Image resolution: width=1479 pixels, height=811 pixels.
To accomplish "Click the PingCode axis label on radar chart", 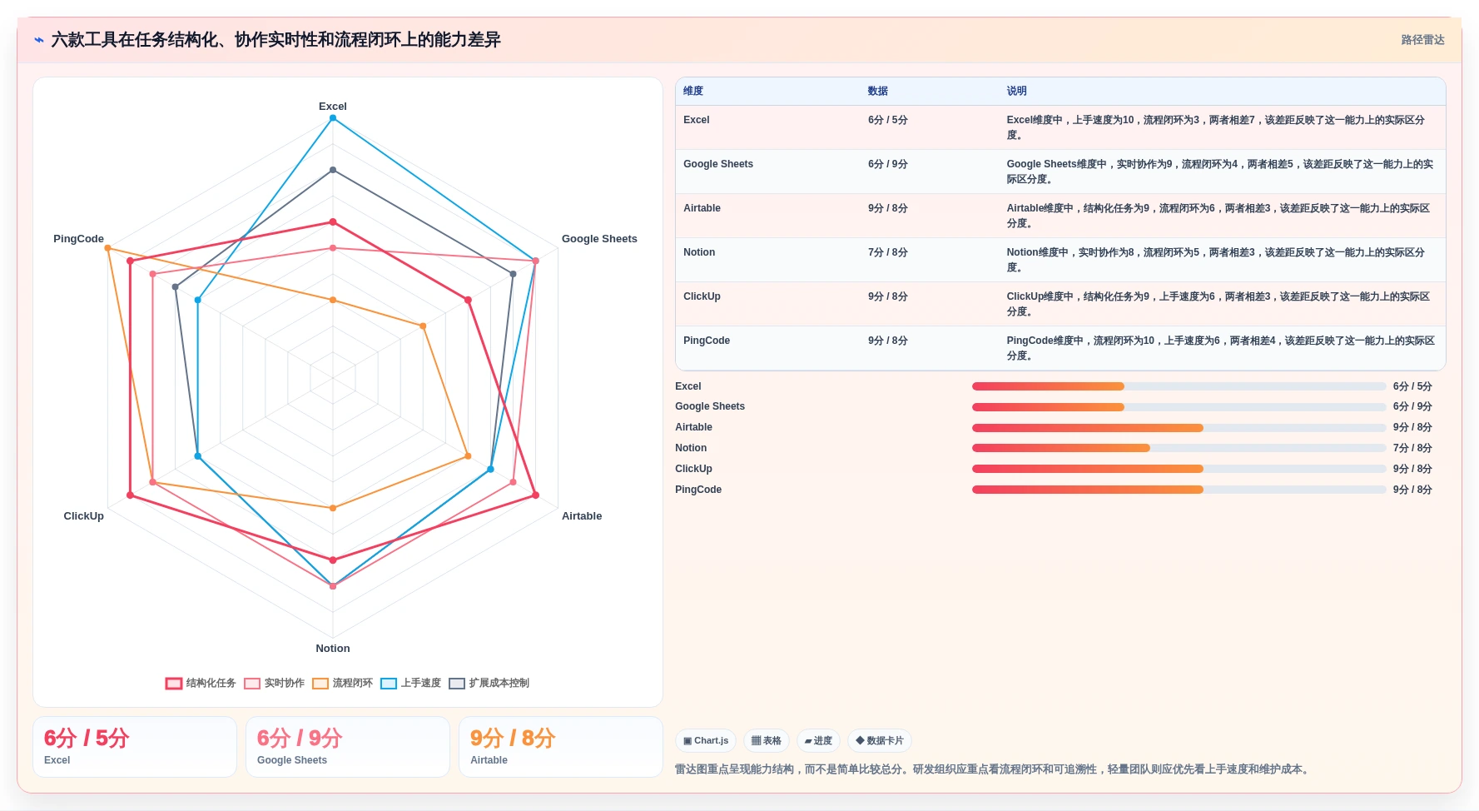I will 79,239.
